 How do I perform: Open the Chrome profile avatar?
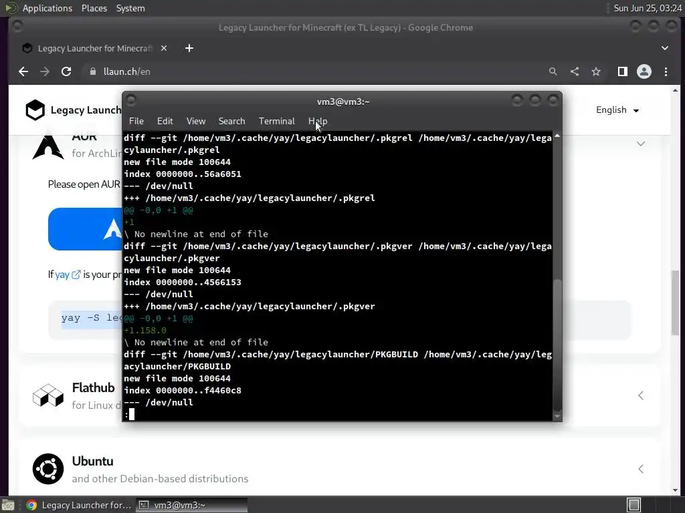[x=644, y=71]
